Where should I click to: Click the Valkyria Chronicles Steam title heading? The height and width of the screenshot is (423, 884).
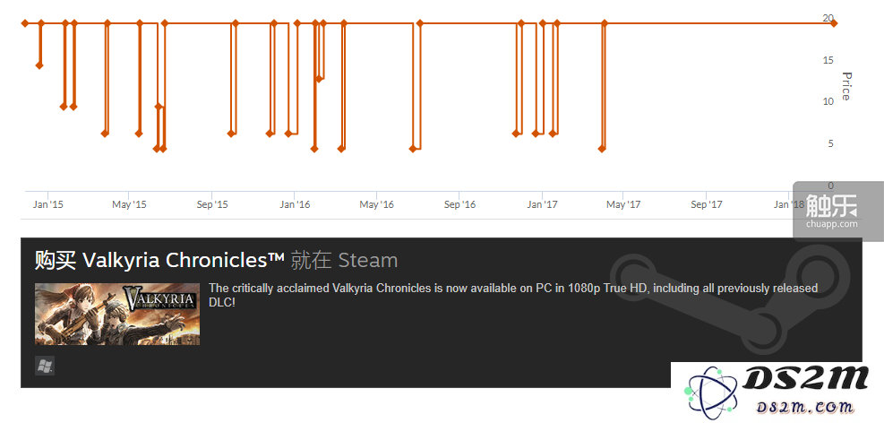(216, 261)
